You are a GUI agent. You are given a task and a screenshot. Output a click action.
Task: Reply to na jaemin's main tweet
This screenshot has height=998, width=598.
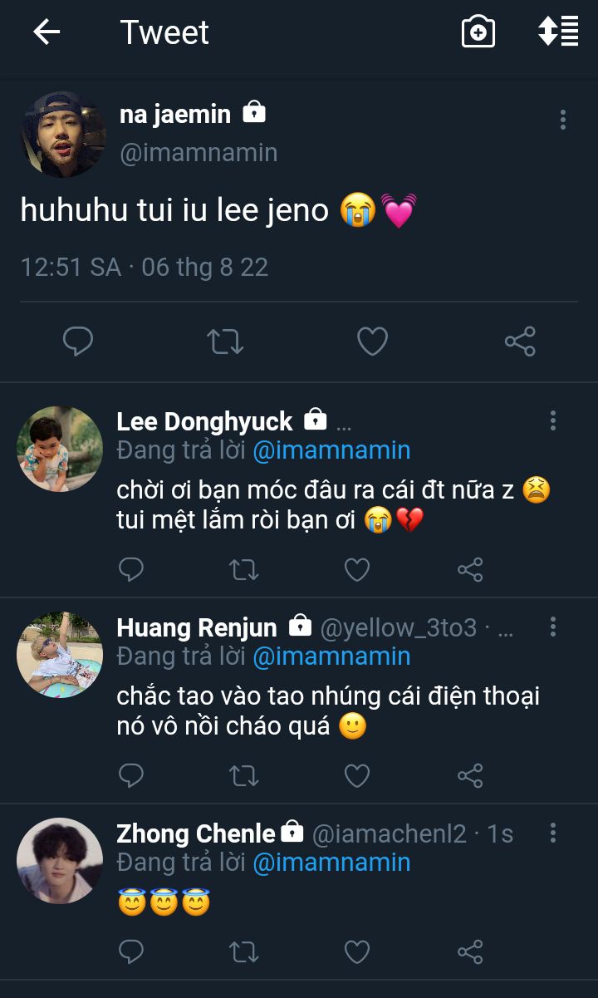tap(78, 342)
